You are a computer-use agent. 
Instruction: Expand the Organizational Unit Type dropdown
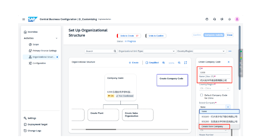pos(174,51)
